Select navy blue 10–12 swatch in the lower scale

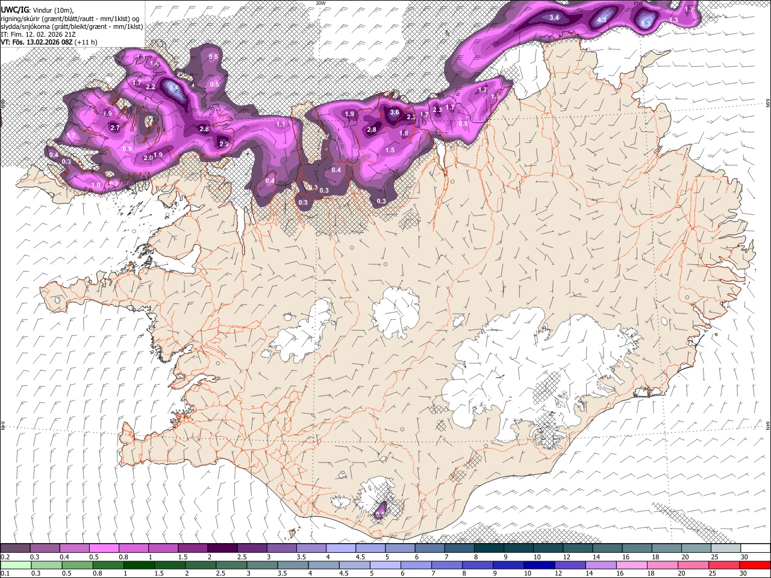click(538, 565)
